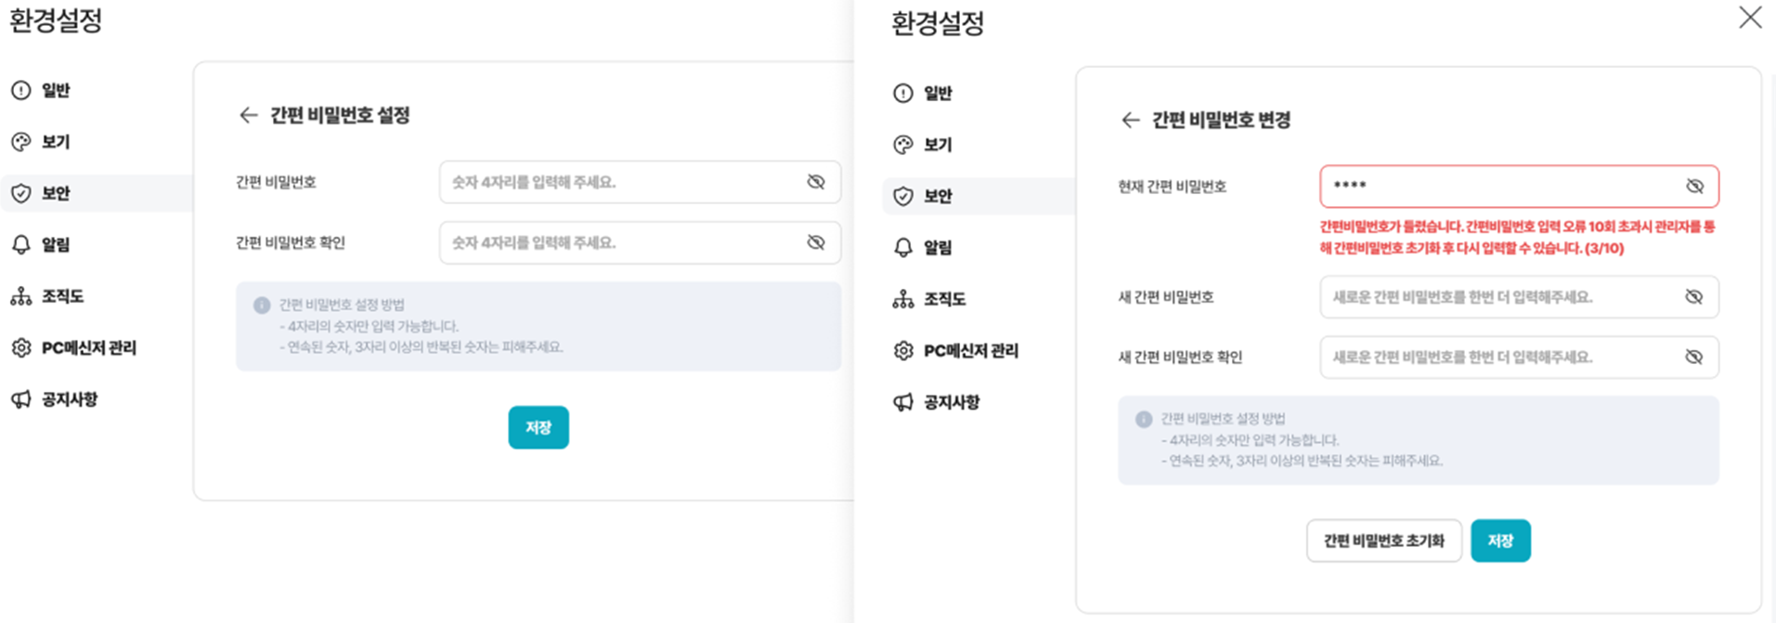
Task: Go back using arrow next to 간편 비밀번호 변경
Action: [1130, 120]
